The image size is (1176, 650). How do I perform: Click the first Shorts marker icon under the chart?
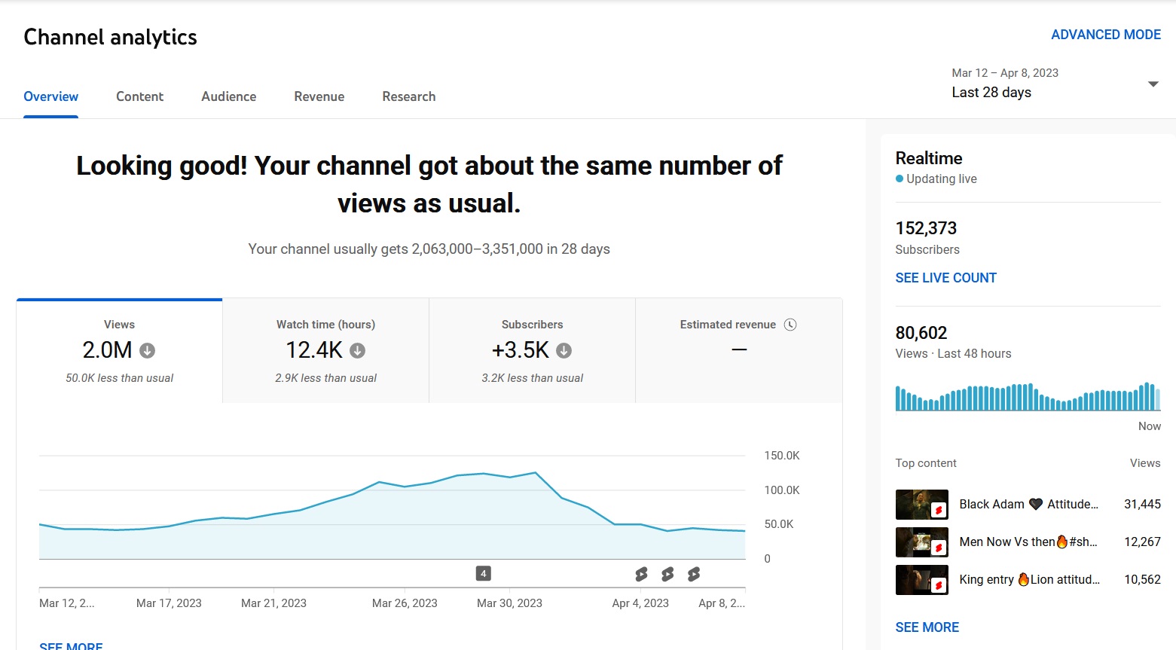[x=641, y=575]
